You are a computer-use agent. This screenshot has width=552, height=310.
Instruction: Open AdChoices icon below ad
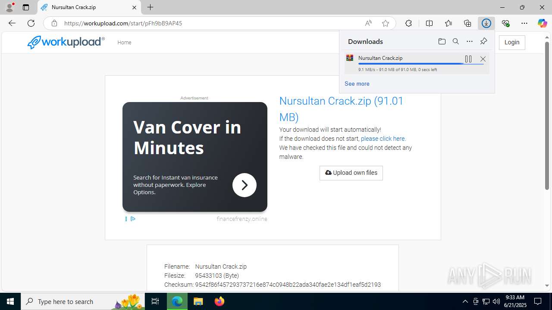tap(133, 219)
